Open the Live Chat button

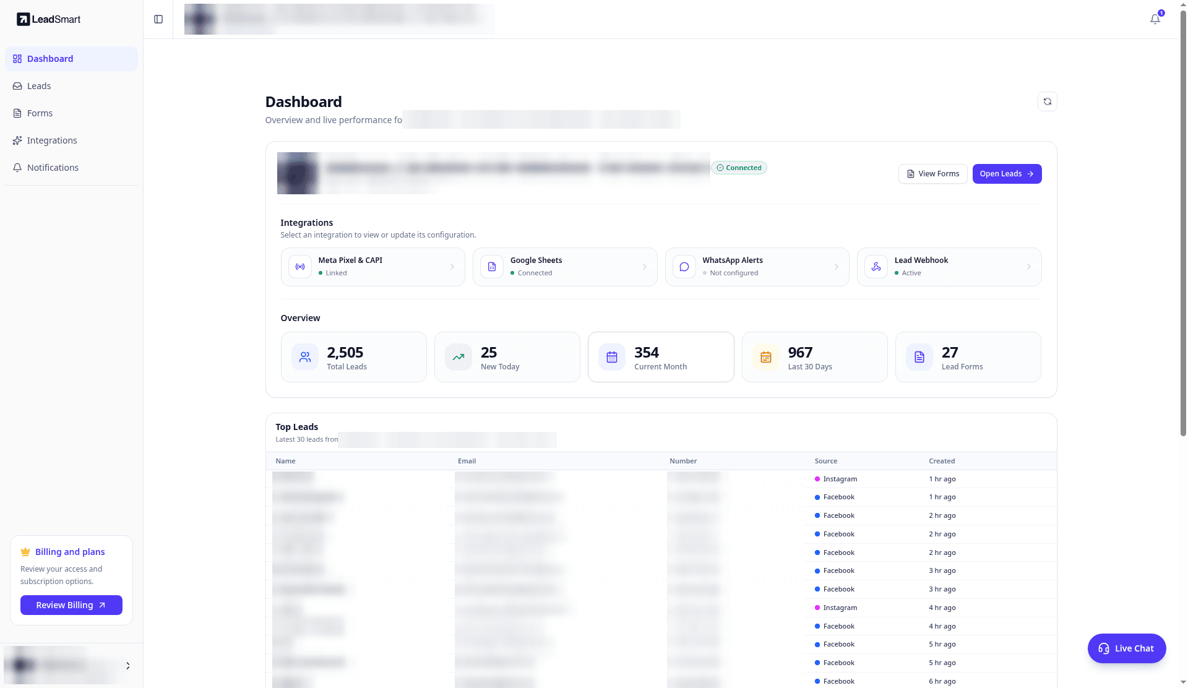[1127, 648]
